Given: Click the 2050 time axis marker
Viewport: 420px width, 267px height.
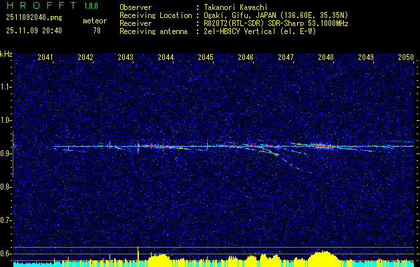Looking at the screenshot, I should [x=406, y=57].
